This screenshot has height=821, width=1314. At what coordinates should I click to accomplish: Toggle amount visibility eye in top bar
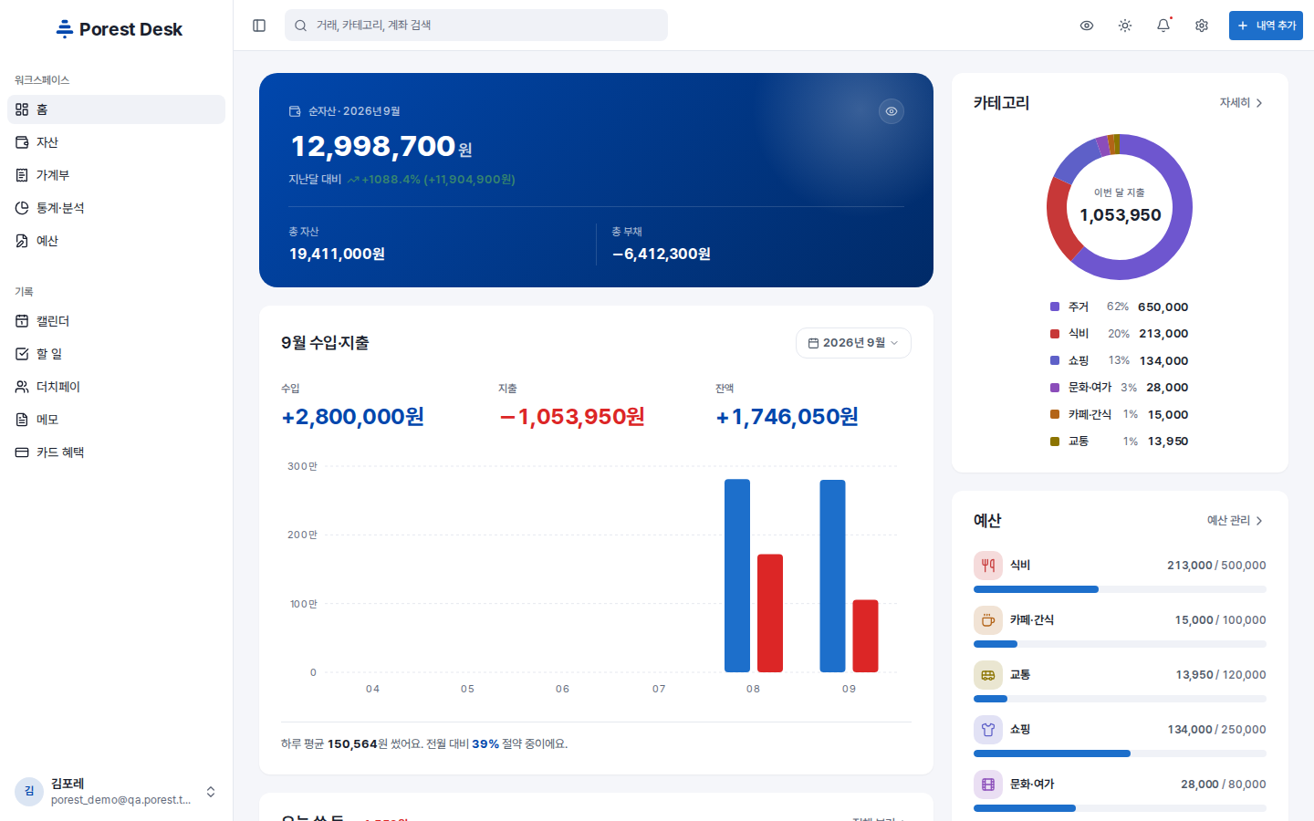pos(1087,26)
